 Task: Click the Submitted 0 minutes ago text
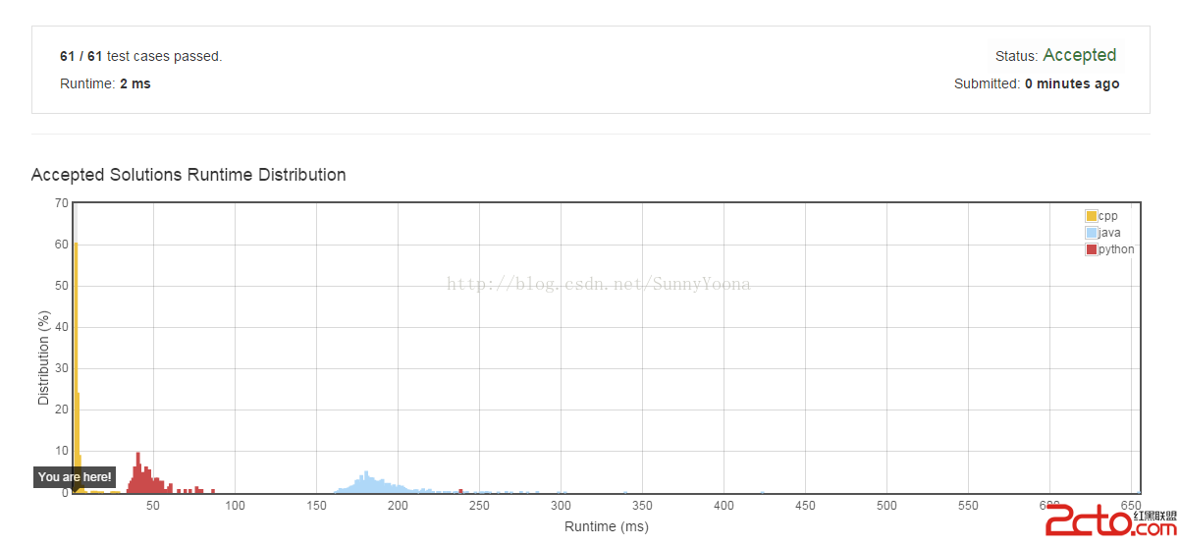1037,83
